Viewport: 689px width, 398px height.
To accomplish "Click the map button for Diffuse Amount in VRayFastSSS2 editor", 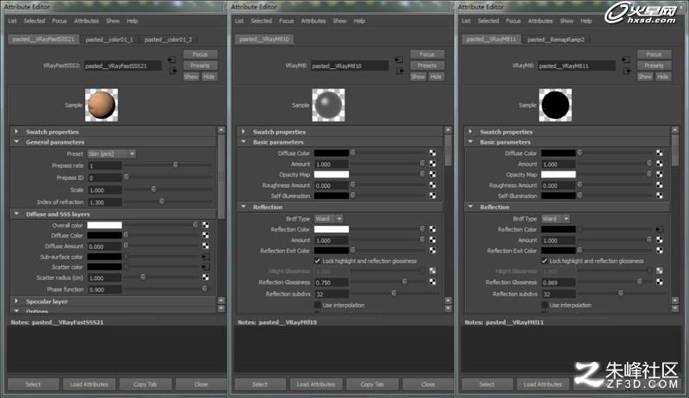I will (206, 246).
